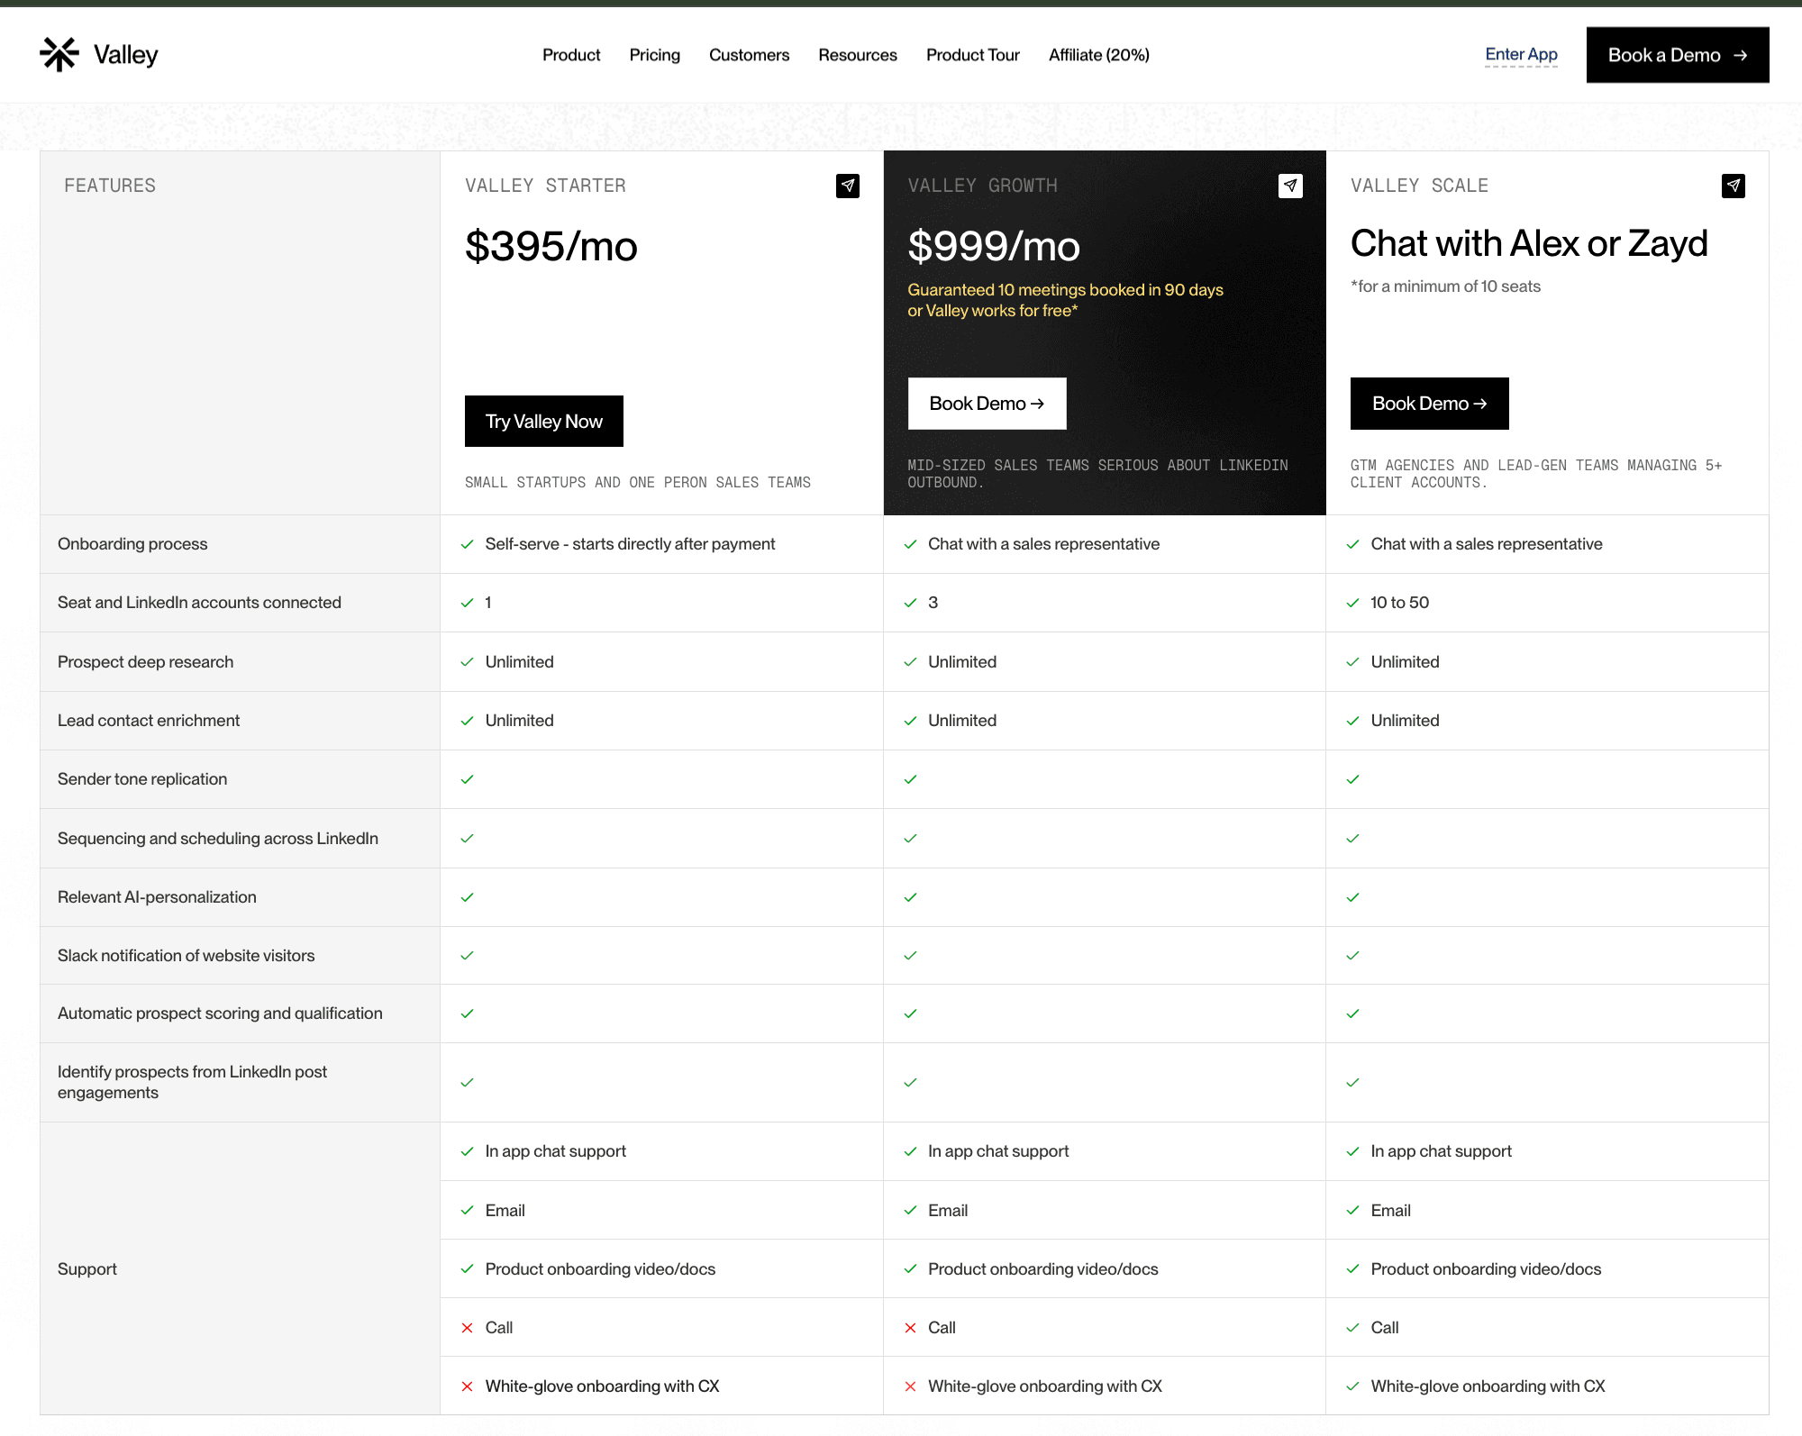Click the Starter check for Sender tone replication
1802x1436 pixels.
click(x=467, y=779)
